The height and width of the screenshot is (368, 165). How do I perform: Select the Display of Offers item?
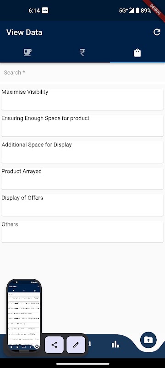pos(82,205)
